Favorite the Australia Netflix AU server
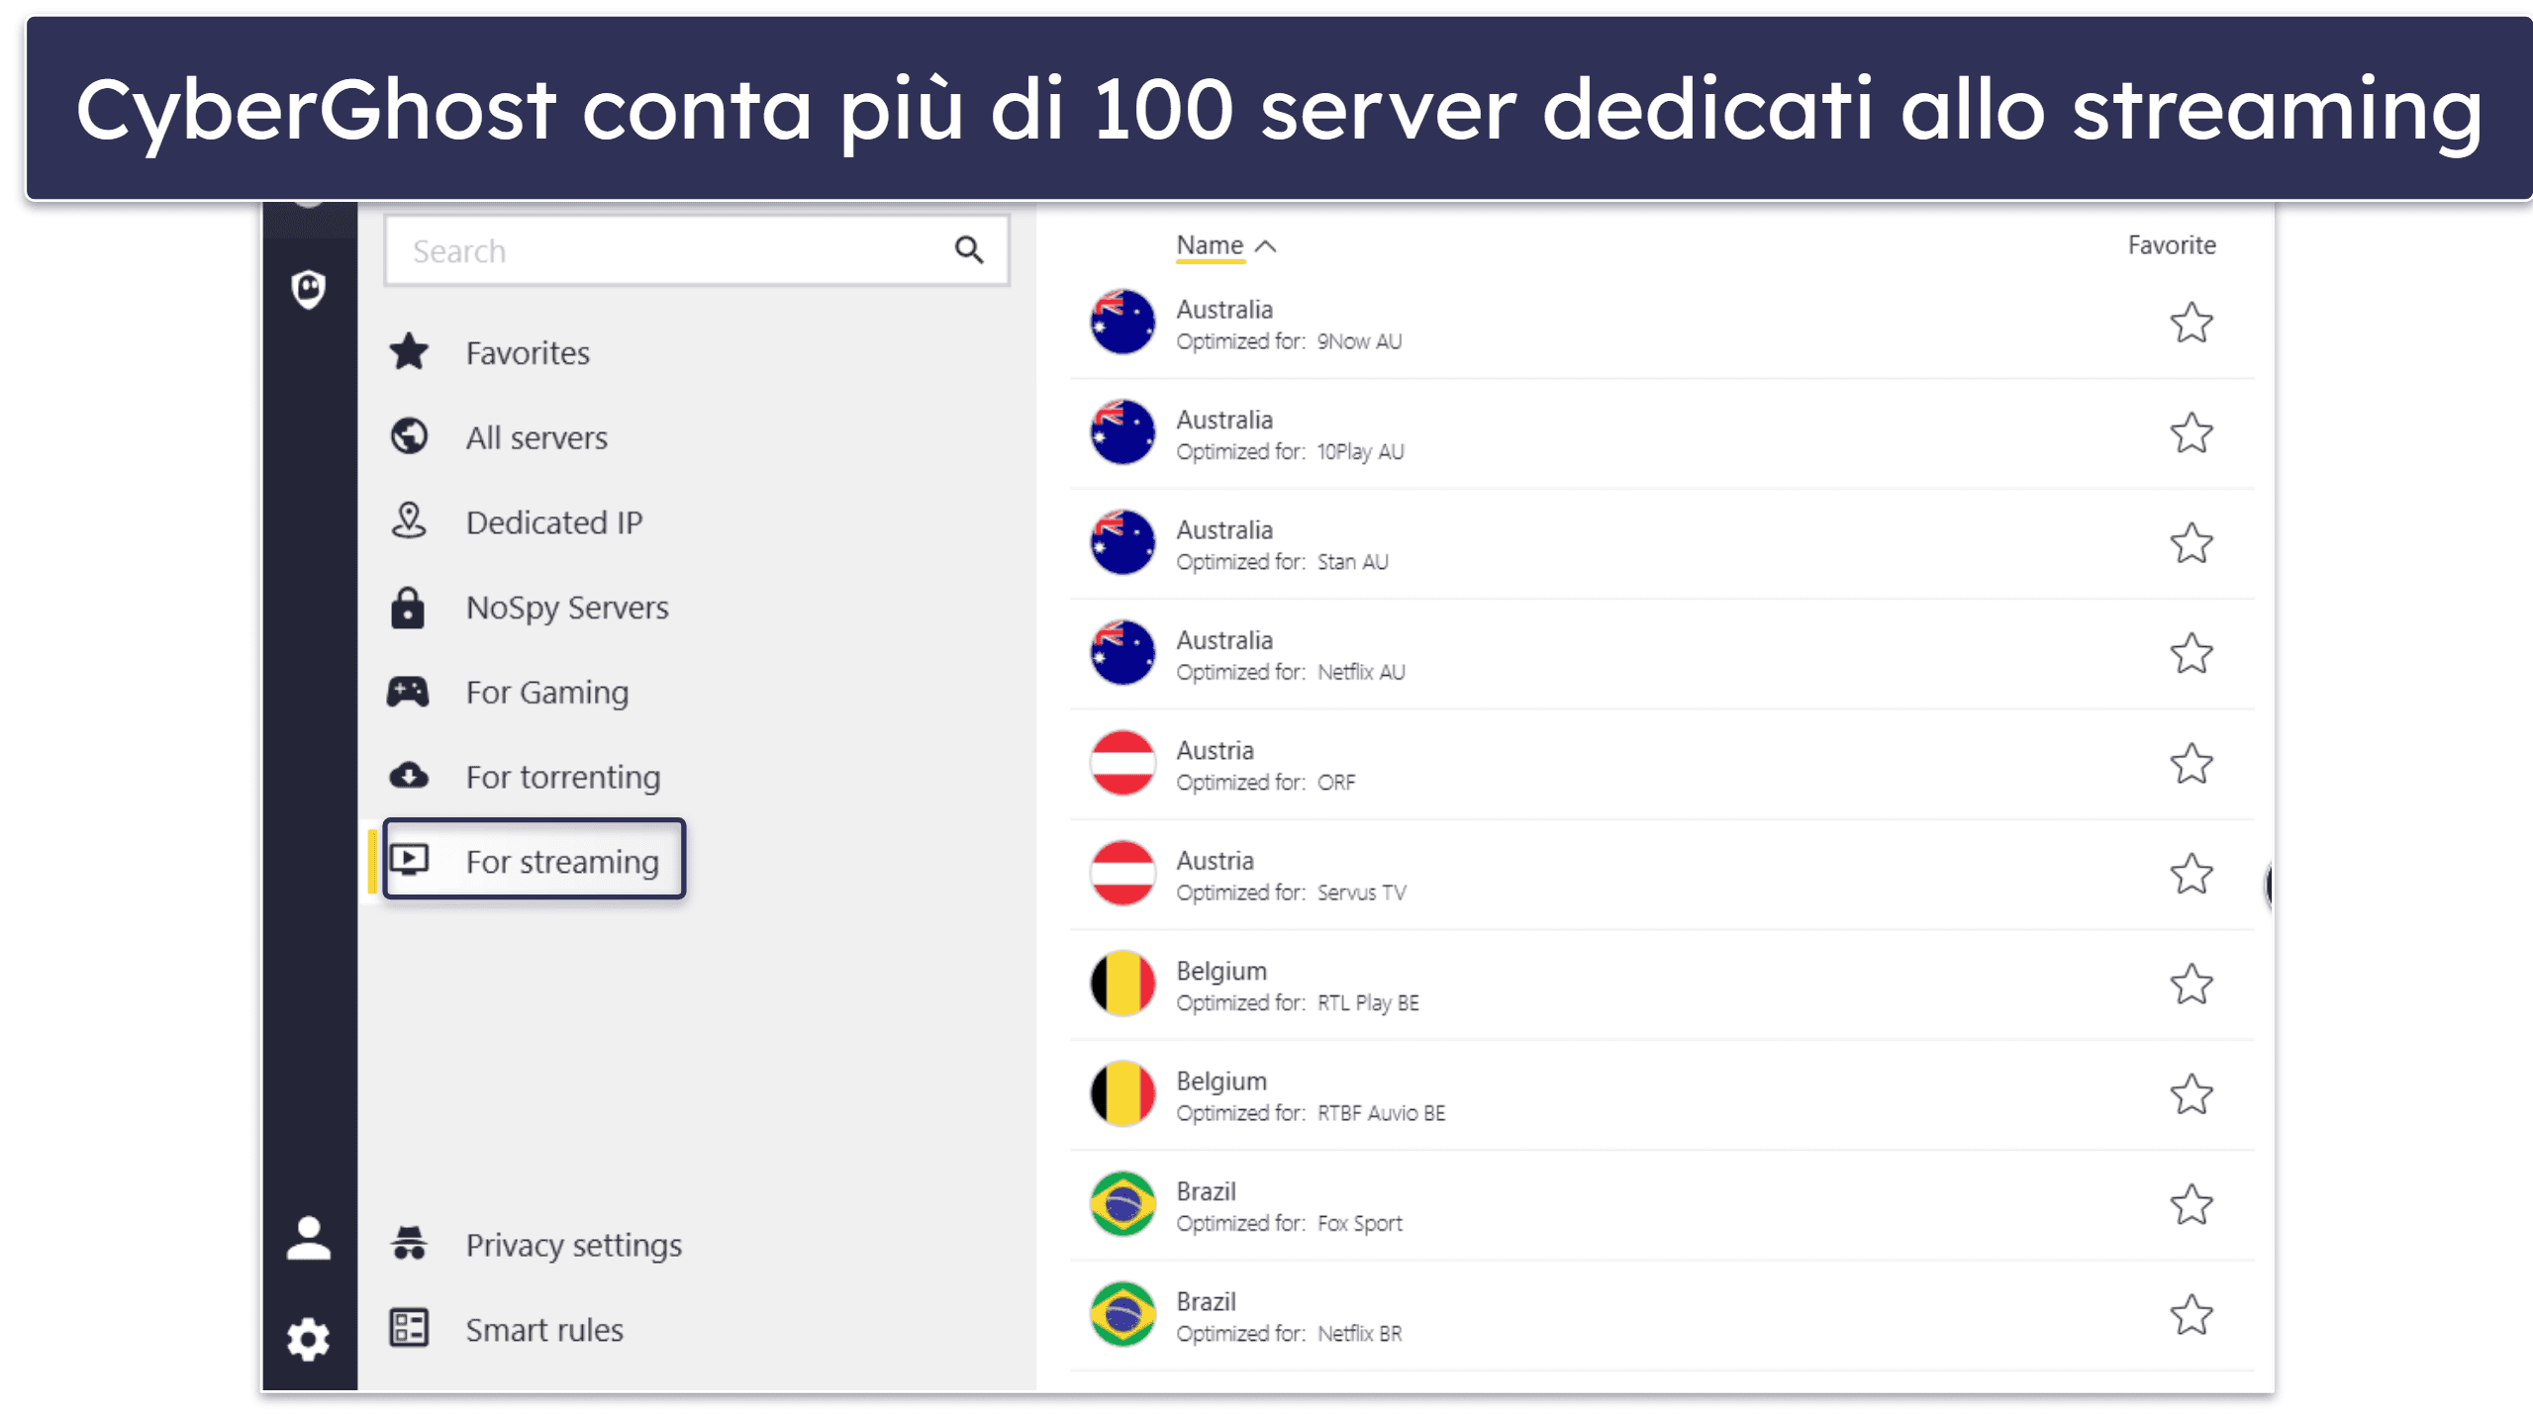Screen dimensions: 2533x1414 (2192, 653)
